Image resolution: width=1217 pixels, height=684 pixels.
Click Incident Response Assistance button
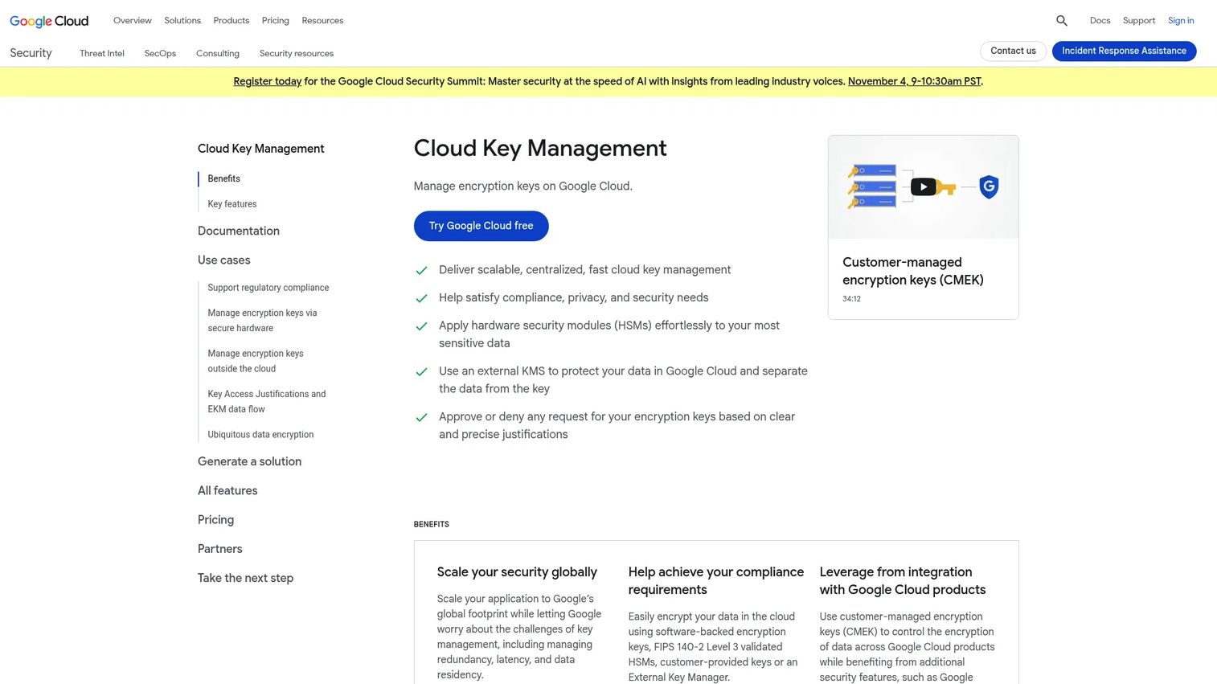(1124, 51)
